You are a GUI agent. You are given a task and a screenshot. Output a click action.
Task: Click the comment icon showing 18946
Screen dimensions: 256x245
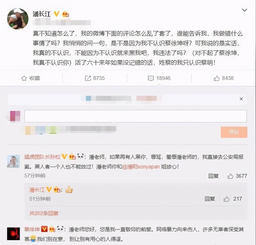(151, 78)
